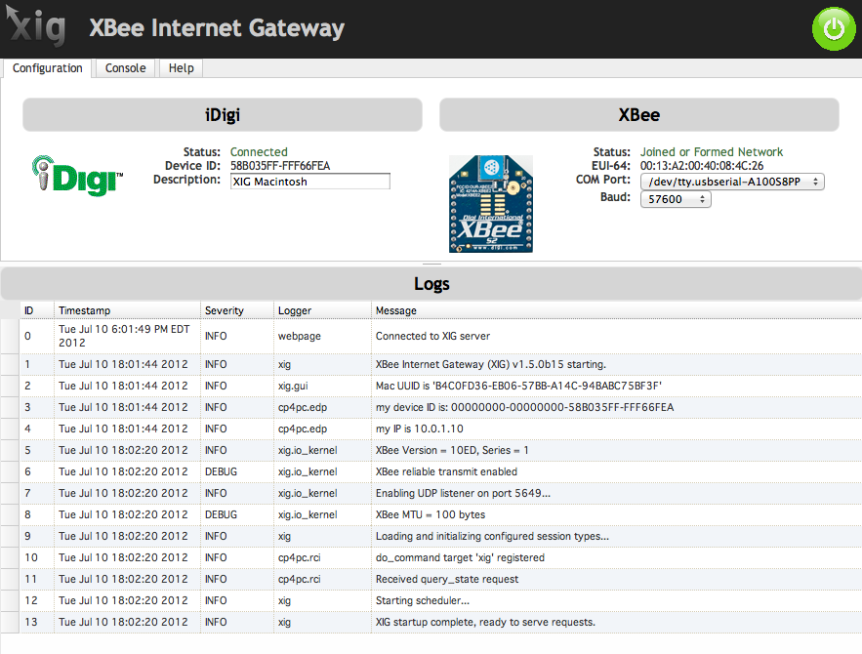Switch to the Configuration tab
862x654 pixels.
click(x=47, y=68)
